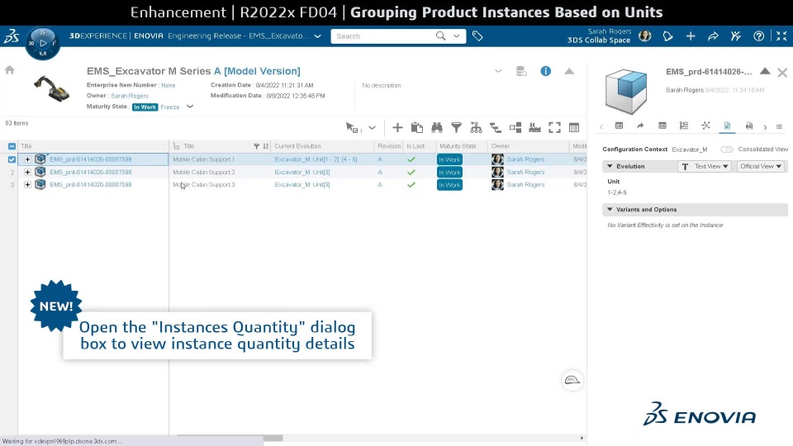Open the Engineering Release title dropdown
Screen dimensions: 793x446
pos(317,36)
